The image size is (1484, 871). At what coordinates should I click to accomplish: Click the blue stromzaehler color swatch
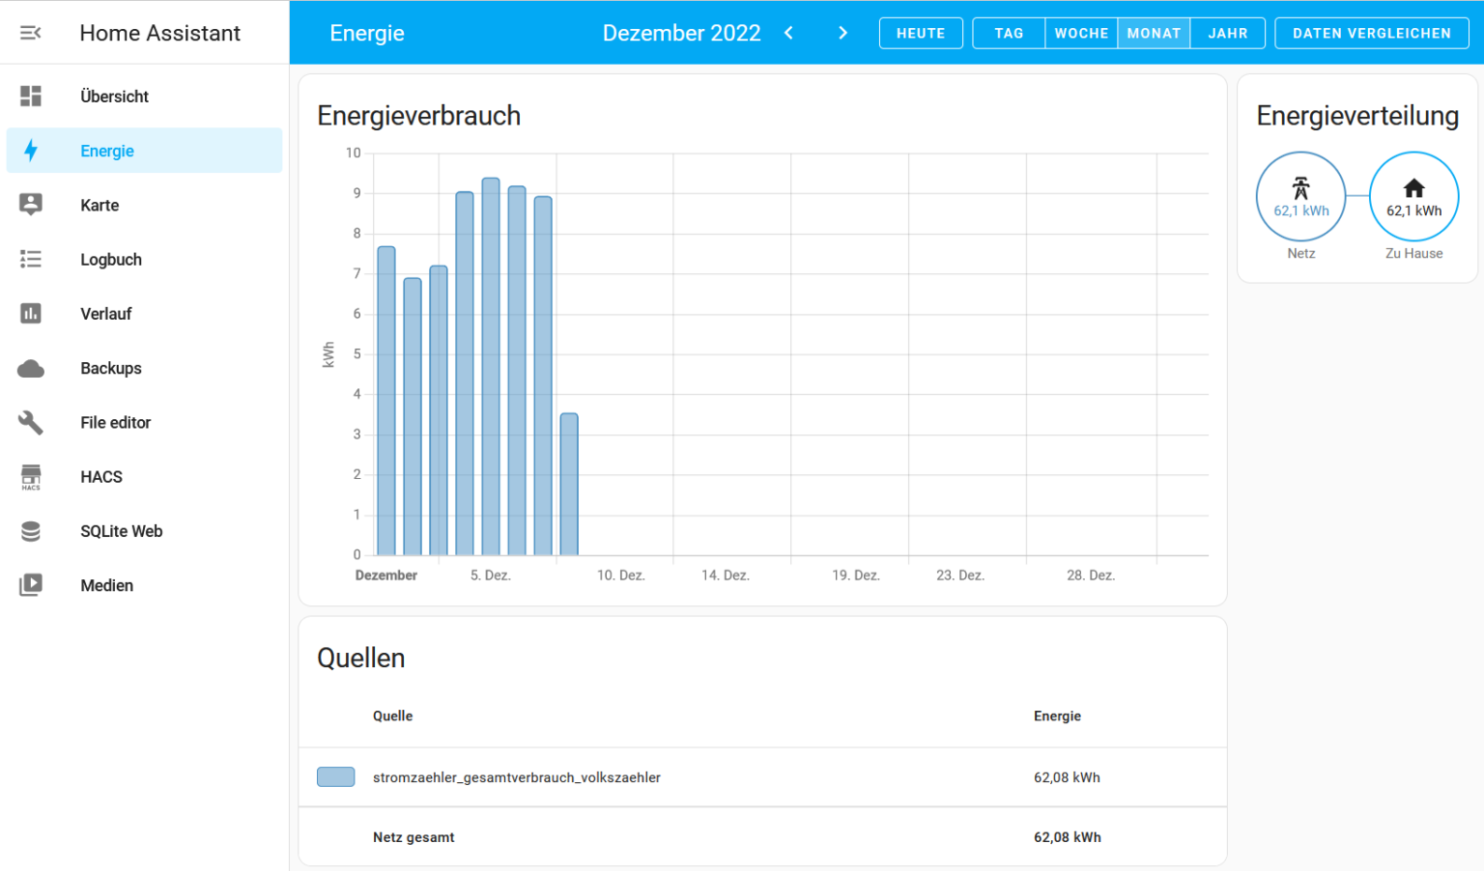point(336,777)
